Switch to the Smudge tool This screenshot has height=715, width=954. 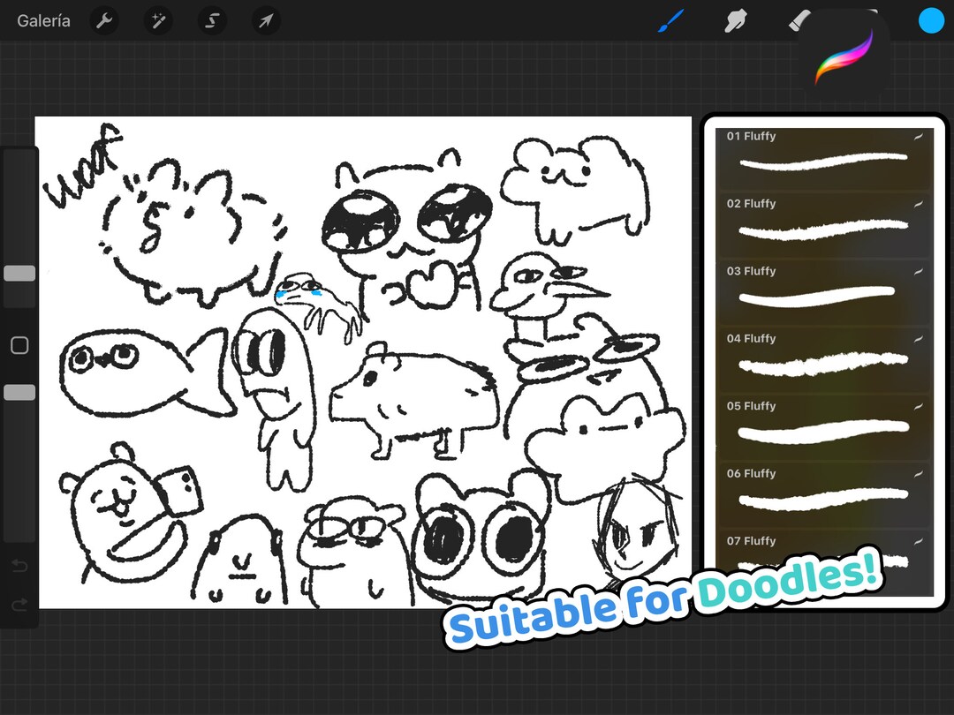(735, 20)
